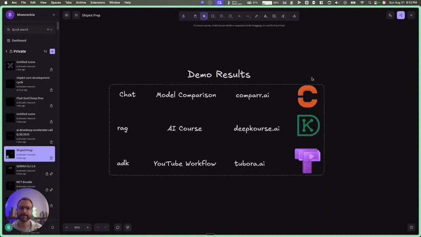Open the hamburger main menu
421x237 pixels.
pos(76,15)
